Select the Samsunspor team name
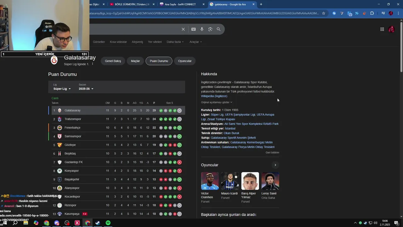403x227 pixels. pyautogui.click(x=73, y=136)
